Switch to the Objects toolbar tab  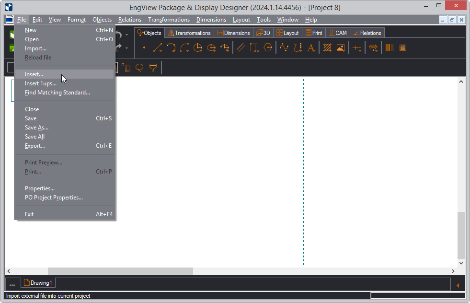(x=149, y=33)
